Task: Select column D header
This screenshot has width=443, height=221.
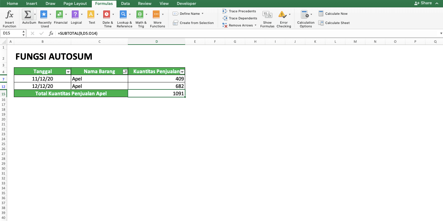Action: pos(156,41)
